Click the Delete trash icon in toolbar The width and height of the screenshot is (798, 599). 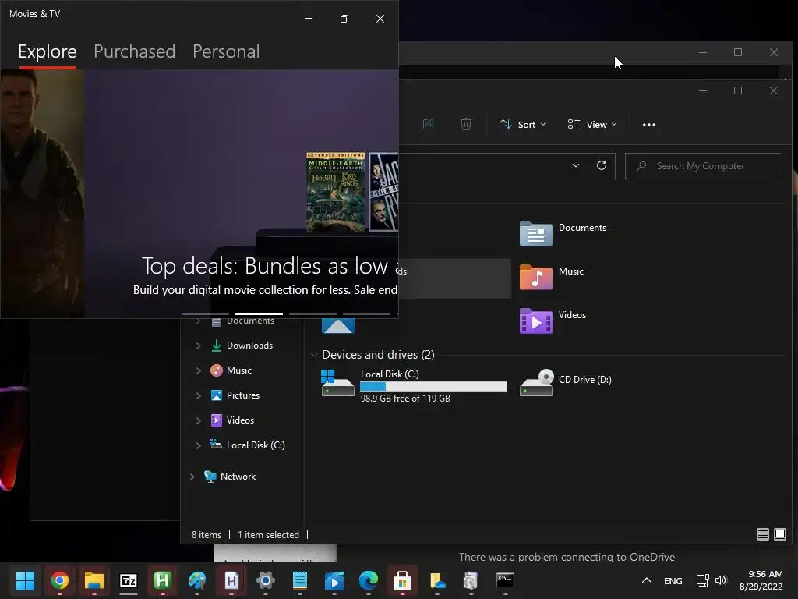point(466,124)
